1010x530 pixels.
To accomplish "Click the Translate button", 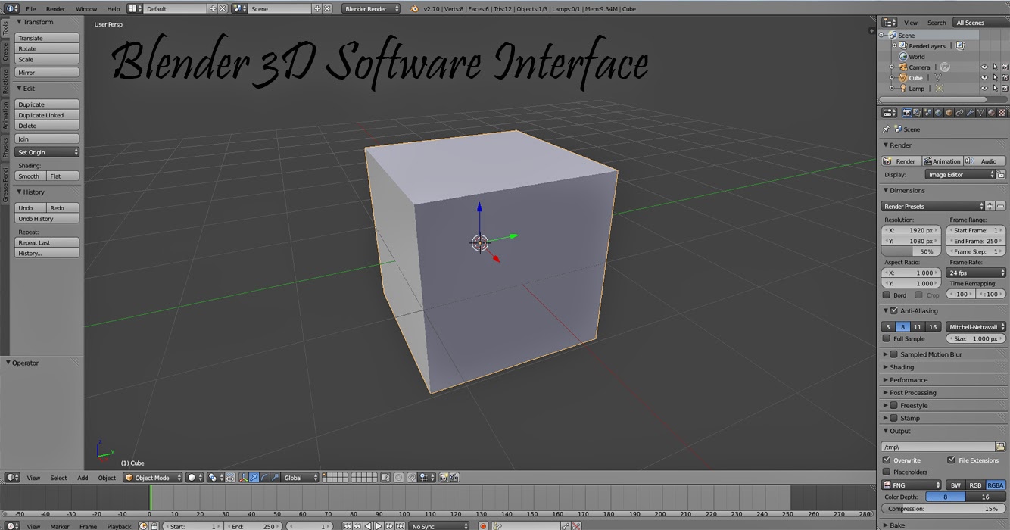I will [x=47, y=38].
